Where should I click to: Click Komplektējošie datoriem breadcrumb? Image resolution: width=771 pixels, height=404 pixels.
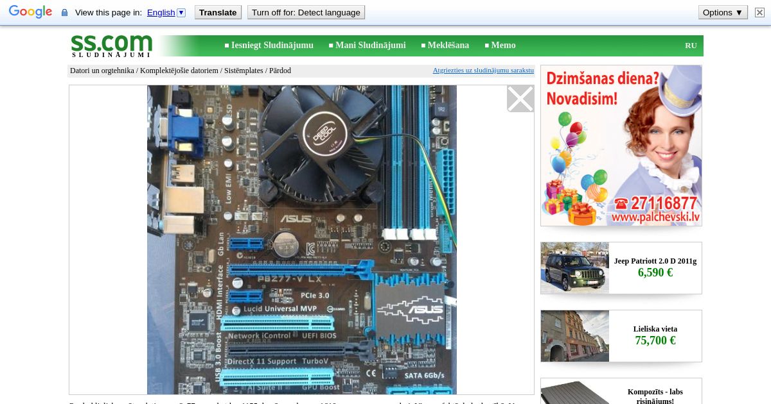pos(179,71)
